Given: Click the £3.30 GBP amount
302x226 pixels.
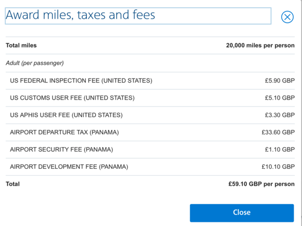Looking at the screenshot, I should pyautogui.click(x=280, y=115).
